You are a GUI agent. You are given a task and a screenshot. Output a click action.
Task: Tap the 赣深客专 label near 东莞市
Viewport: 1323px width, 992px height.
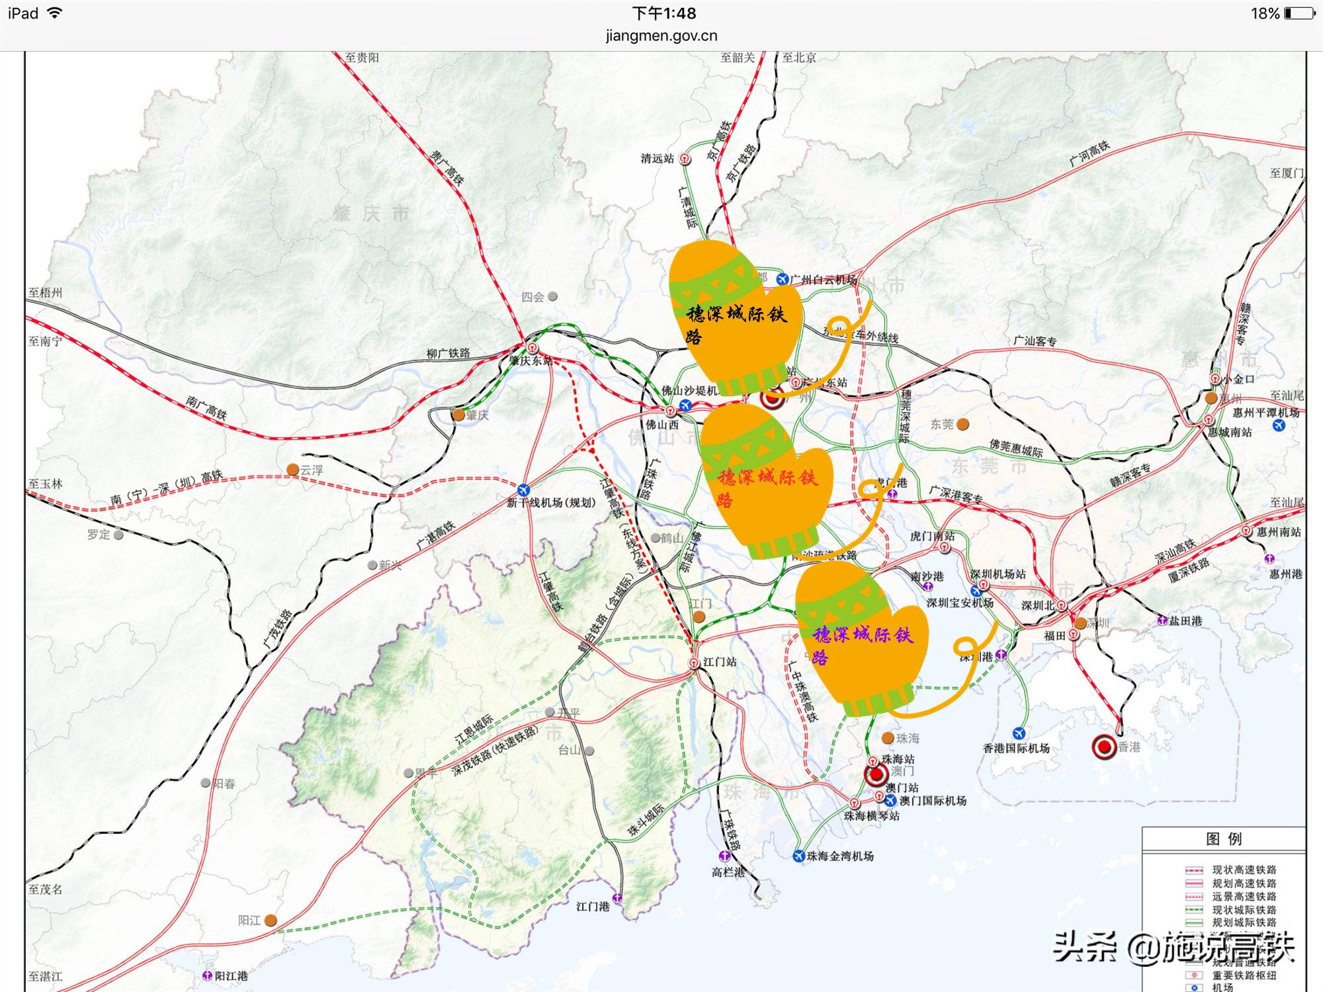pyautogui.click(x=1130, y=477)
